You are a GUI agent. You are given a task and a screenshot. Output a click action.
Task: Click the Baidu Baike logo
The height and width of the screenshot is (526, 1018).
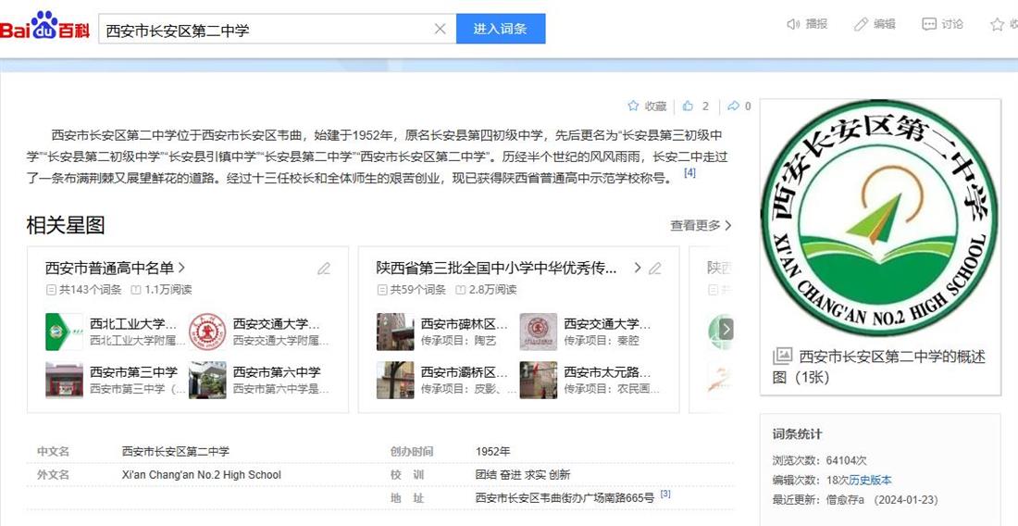tap(44, 27)
